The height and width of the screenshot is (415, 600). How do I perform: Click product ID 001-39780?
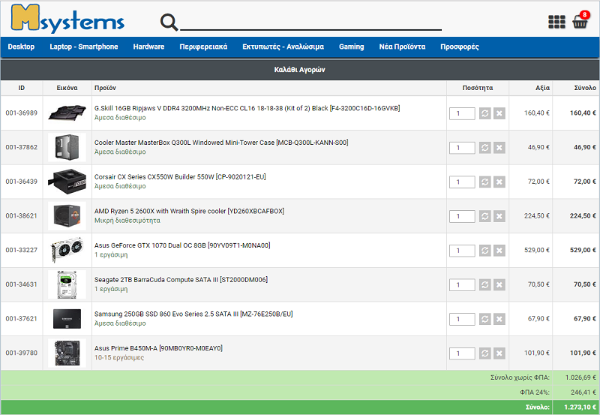22,353
